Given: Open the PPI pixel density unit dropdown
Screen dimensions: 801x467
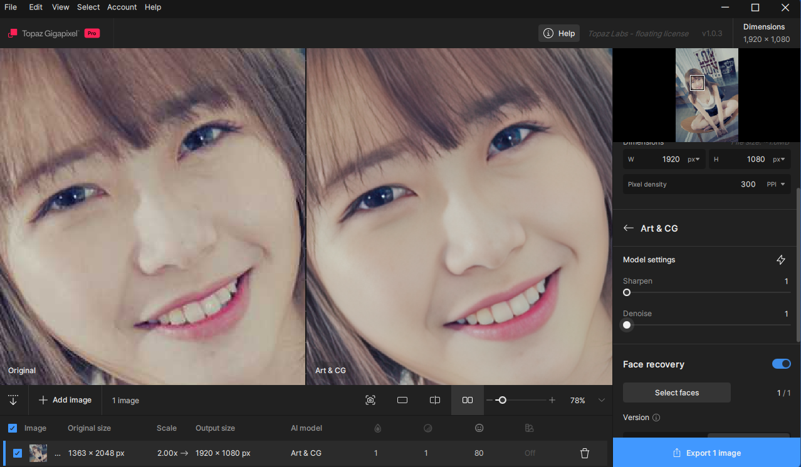Looking at the screenshot, I should pyautogui.click(x=776, y=184).
